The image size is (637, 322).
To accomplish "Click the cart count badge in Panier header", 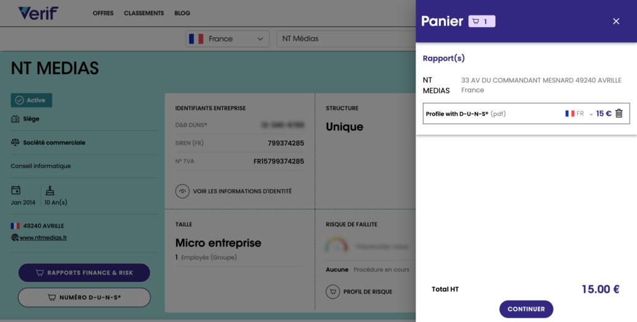I will pos(482,21).
